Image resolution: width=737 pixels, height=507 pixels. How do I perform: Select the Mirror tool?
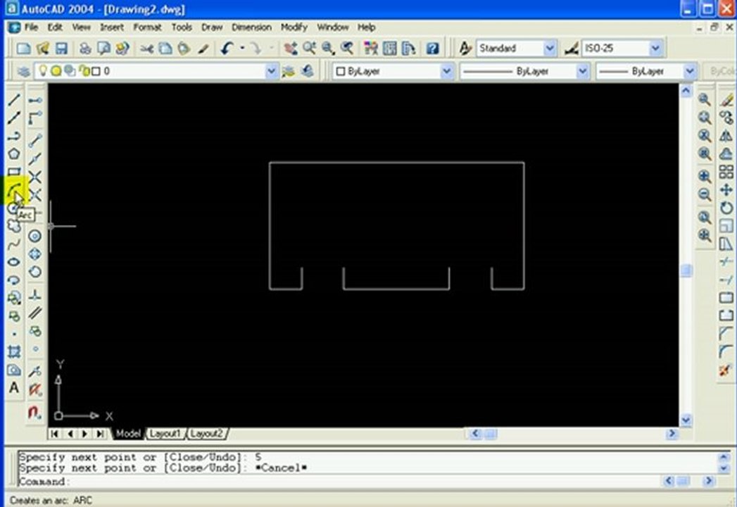tap(726, 136)
